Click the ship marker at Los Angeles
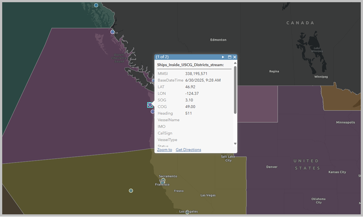This screenshot has height=217, width=363. (x=187, y=212)
